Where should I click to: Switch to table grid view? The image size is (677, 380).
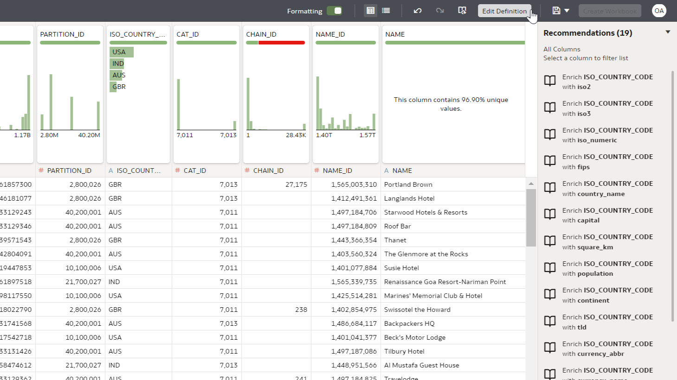coord(370,11)
